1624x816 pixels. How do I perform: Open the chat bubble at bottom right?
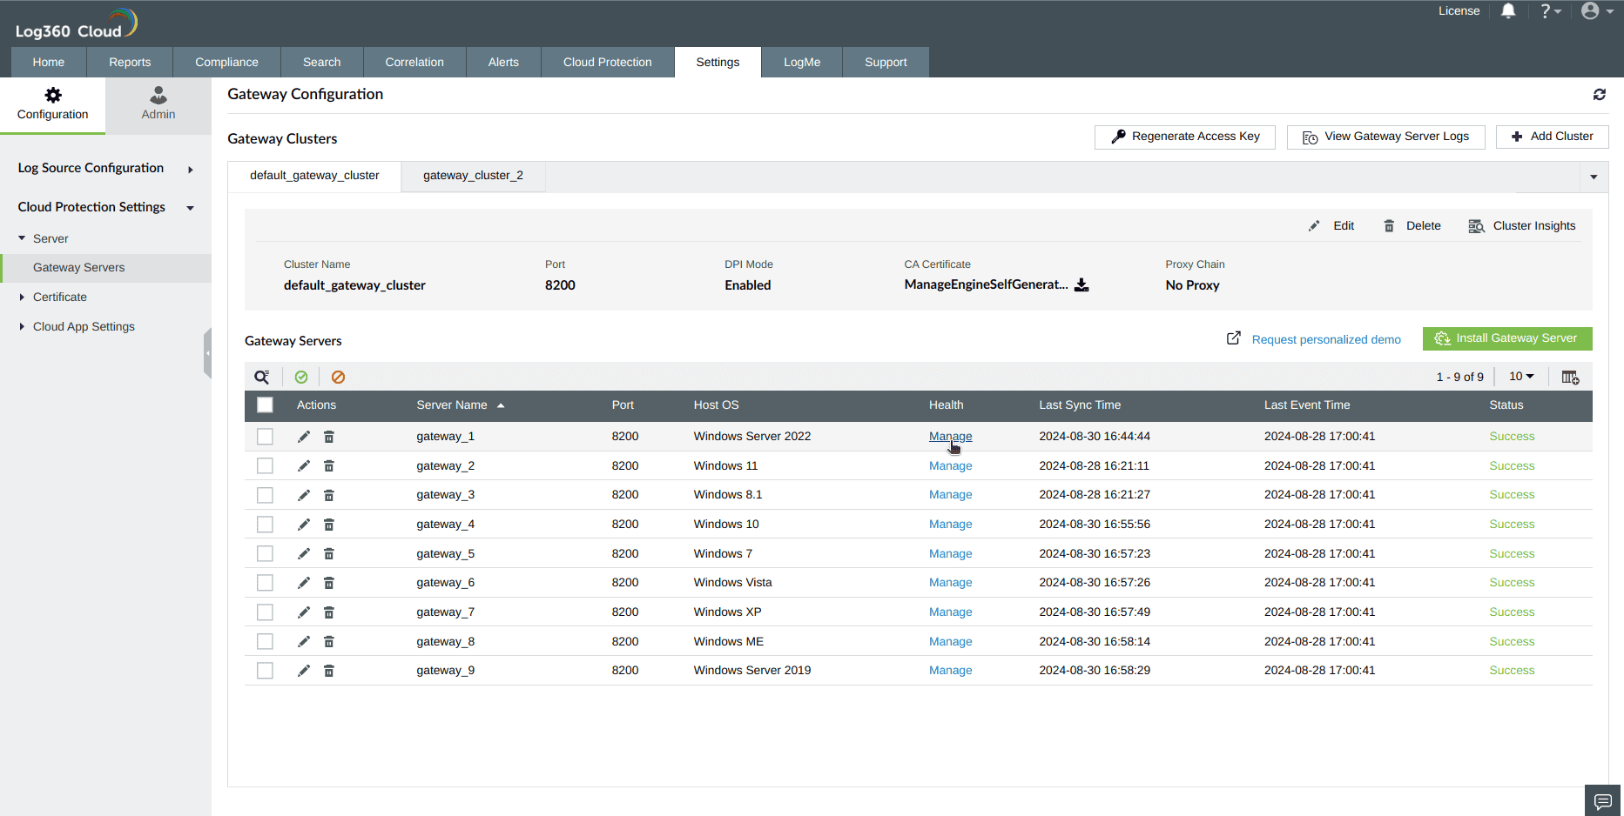(x=1602, y=800)
